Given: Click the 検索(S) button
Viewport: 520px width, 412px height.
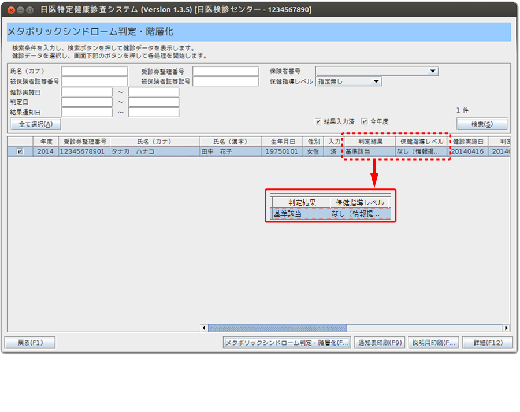Looking at the screenshot, I should (482, 124).
